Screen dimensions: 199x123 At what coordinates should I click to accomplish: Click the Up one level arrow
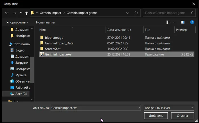tap(26, 13)
